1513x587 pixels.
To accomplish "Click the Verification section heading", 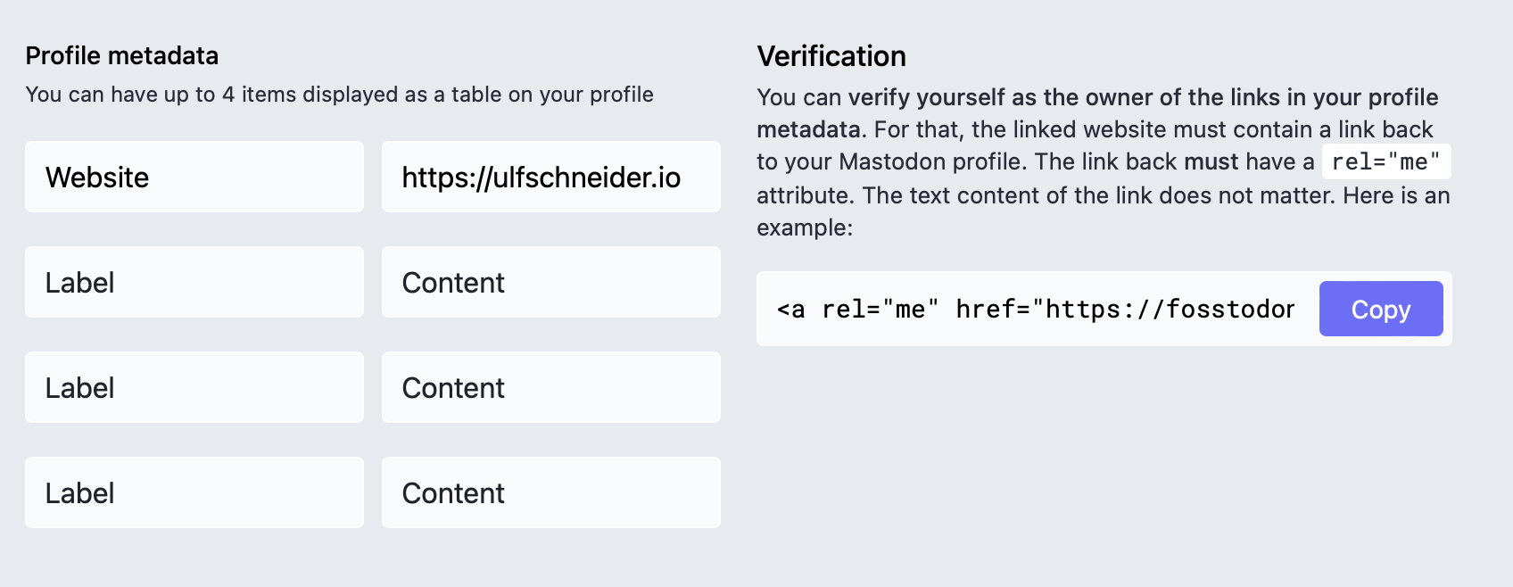I will [831, 56].
